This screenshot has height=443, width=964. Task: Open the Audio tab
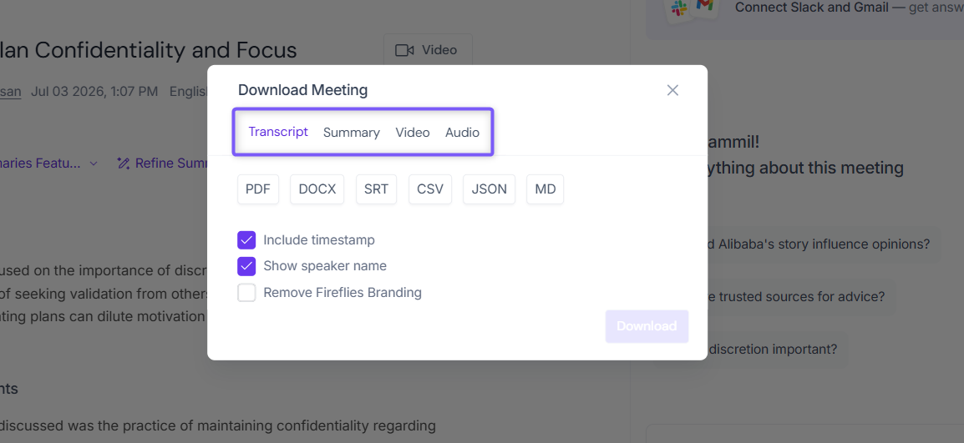coord(462,133)
